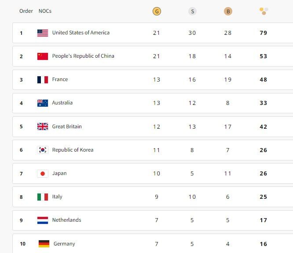The image size is (293, 253).
Task: Open the United States of America link
Action: [81, 33]
